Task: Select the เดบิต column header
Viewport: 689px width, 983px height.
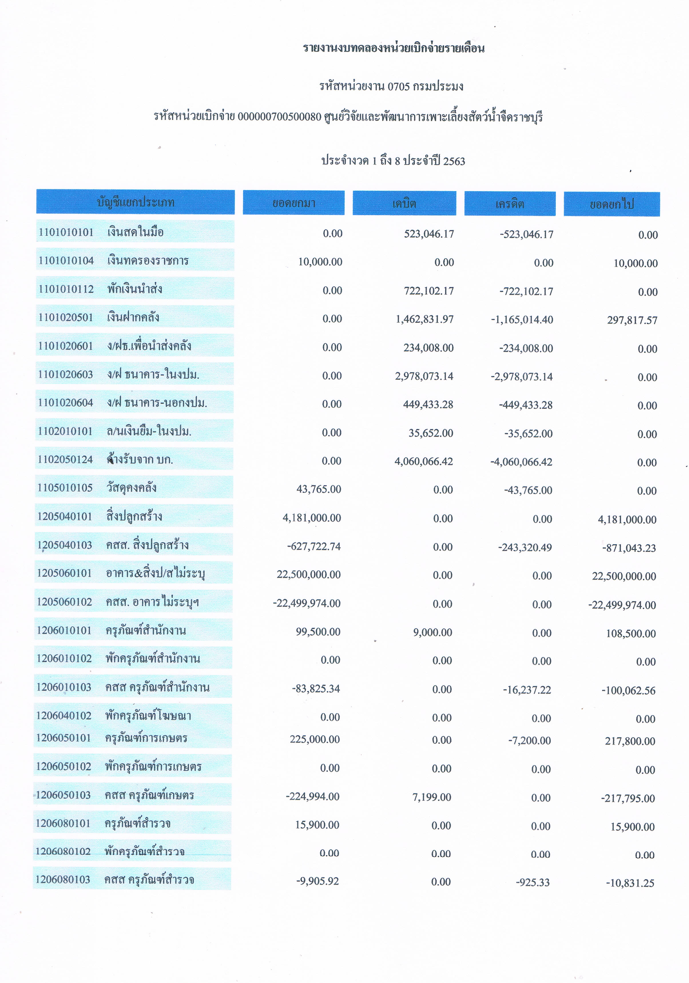Action: 404,203
